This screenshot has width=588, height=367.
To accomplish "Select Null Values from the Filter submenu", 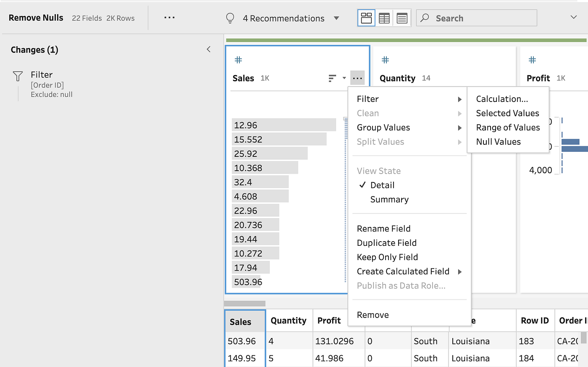I will pos(498,141).
